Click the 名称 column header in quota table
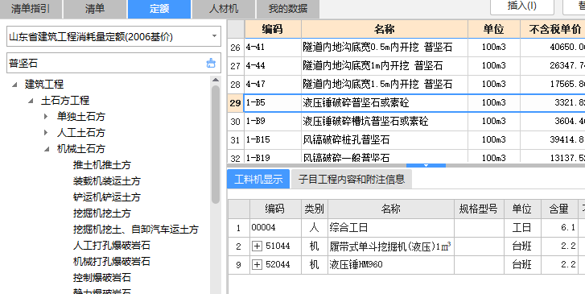Image resolution: width=585 pixels, height=294 pixels. pyautogui.click(x=385, y=29)
